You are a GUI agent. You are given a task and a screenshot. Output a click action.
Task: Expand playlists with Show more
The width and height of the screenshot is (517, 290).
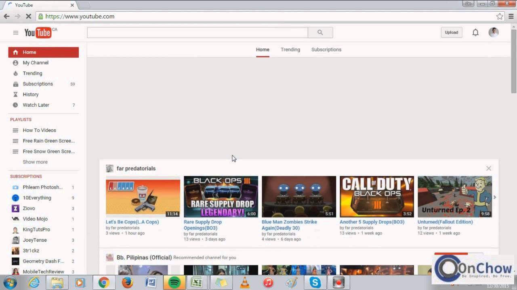[x=35, y=162]
